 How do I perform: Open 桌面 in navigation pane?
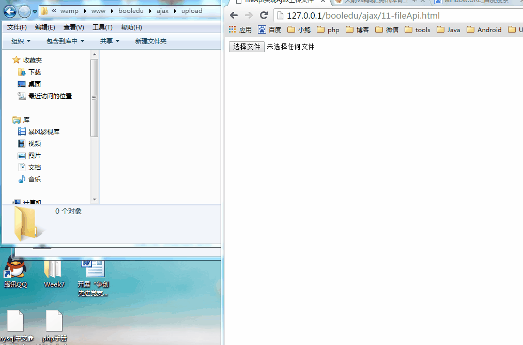pos(29,84)
